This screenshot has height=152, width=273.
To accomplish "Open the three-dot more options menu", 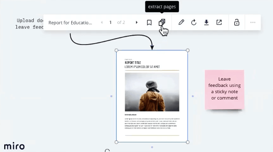I will [253, 22].
